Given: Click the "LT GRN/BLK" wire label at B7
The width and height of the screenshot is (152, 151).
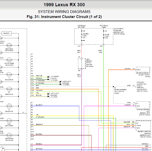Looking at the screenshot, I should point(40,117).
